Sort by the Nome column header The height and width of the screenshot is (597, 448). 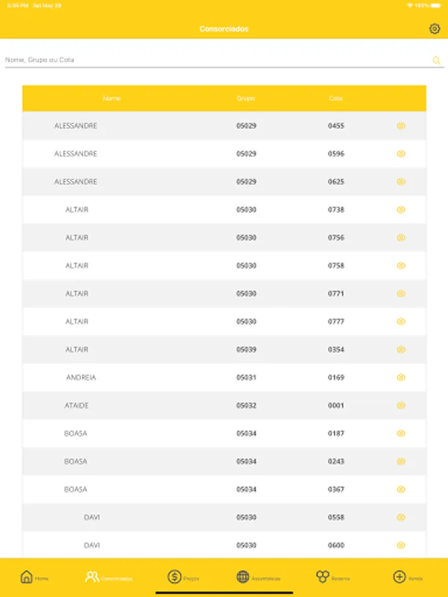(x=112, y=99)
